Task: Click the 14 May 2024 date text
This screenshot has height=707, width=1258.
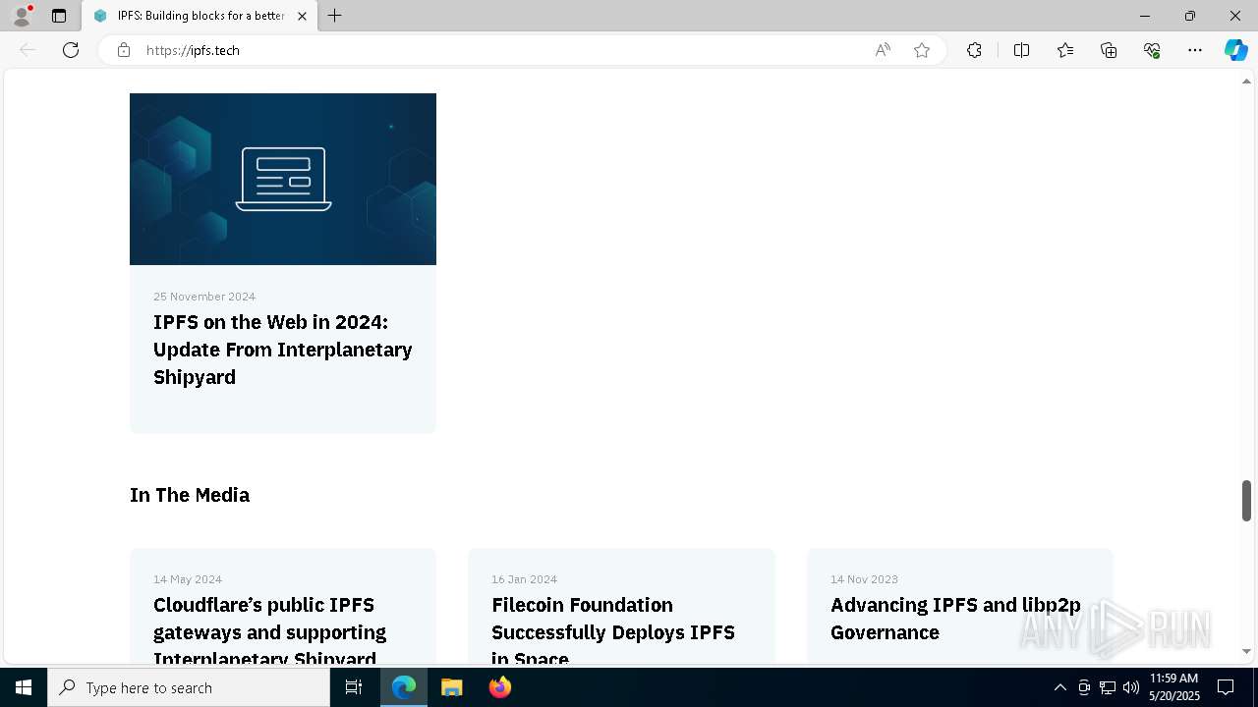Action: coord(188,579)
